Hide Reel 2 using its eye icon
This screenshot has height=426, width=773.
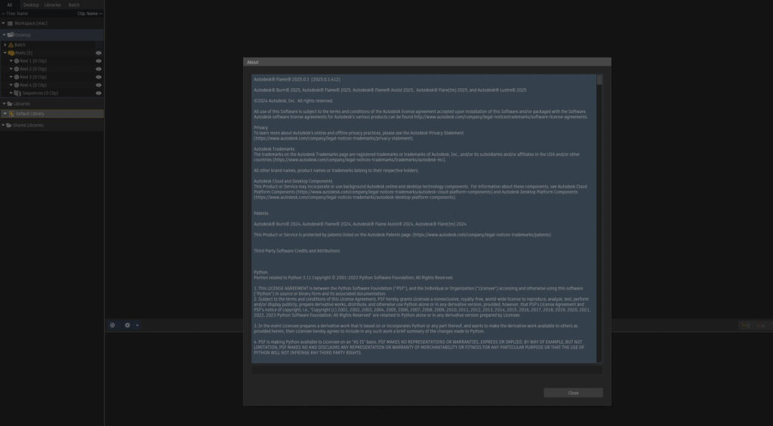coord(98,69)
